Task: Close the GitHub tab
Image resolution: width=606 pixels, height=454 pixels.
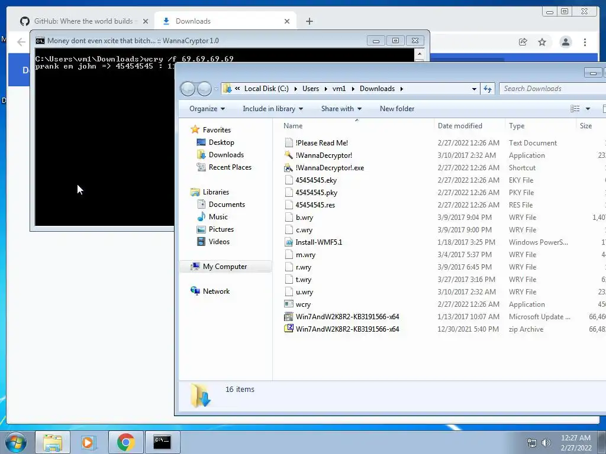Action: tap(146, 21)
